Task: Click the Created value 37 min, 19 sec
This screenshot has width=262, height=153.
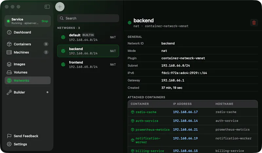Action: tap(172, 88)
